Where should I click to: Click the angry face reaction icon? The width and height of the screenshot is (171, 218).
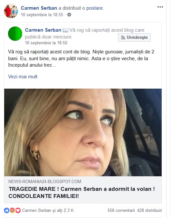pyautogui.click(x=12, y=211)
